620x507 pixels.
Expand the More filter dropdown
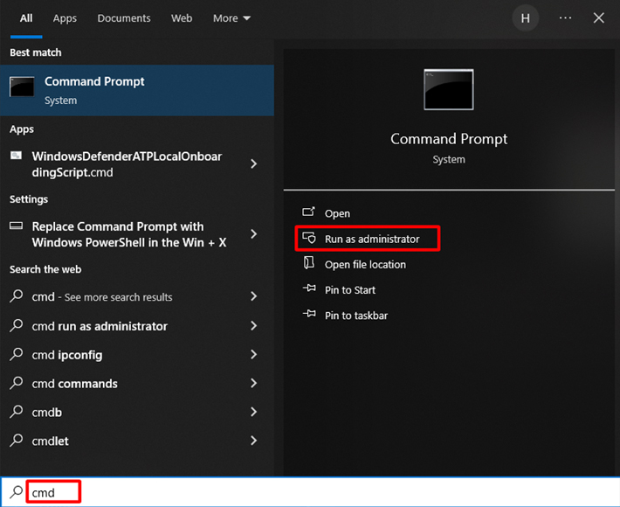[231, 18]
